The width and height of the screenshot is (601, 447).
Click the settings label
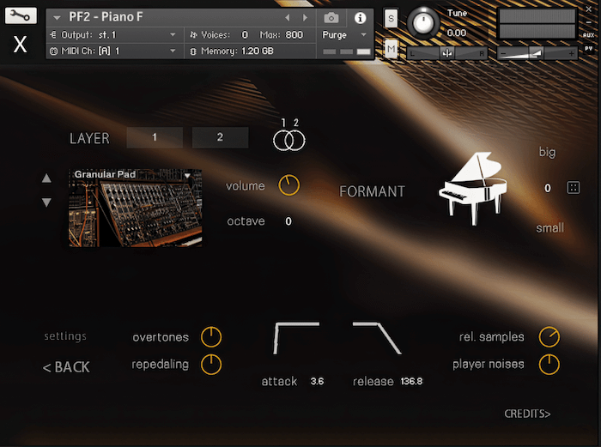(65, 336)
